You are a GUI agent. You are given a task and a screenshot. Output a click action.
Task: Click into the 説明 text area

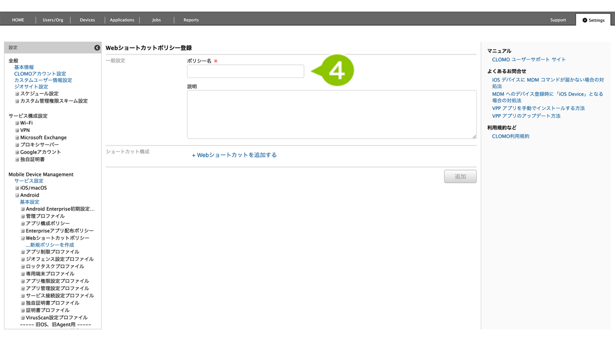pyautogui.click(x=332, y=115)
